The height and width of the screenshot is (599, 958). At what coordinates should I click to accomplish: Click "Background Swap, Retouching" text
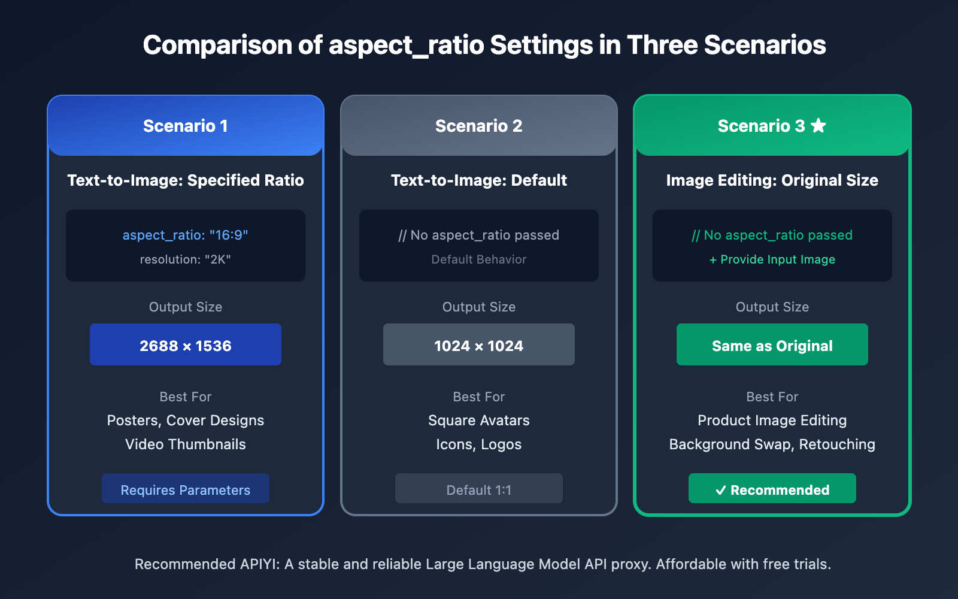pos(772,444)
